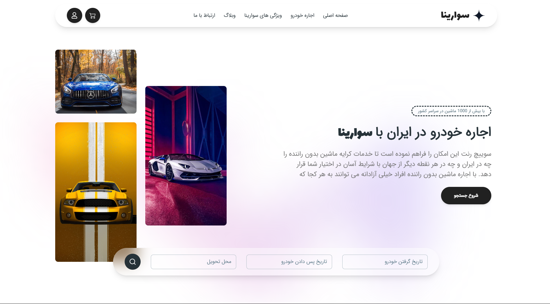Viewport: 550px width, 304px height.
Task: Click the blue Mercedes car image
Action: tap(96, 82)
